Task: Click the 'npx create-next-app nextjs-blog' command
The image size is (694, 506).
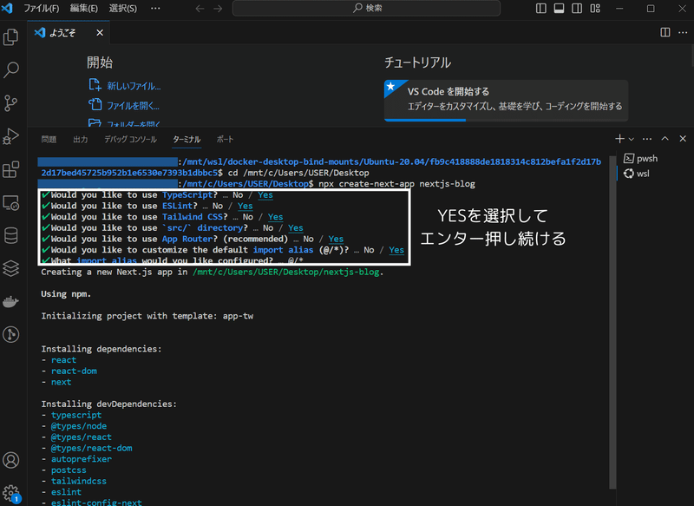Action: [396, 184]
